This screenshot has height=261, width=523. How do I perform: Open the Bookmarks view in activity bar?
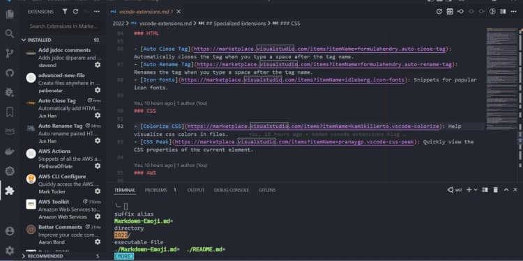coord(10,112)
